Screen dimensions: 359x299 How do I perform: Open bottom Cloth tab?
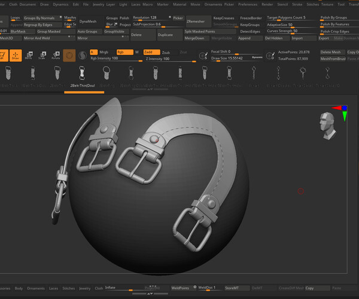tap(99, 288)
